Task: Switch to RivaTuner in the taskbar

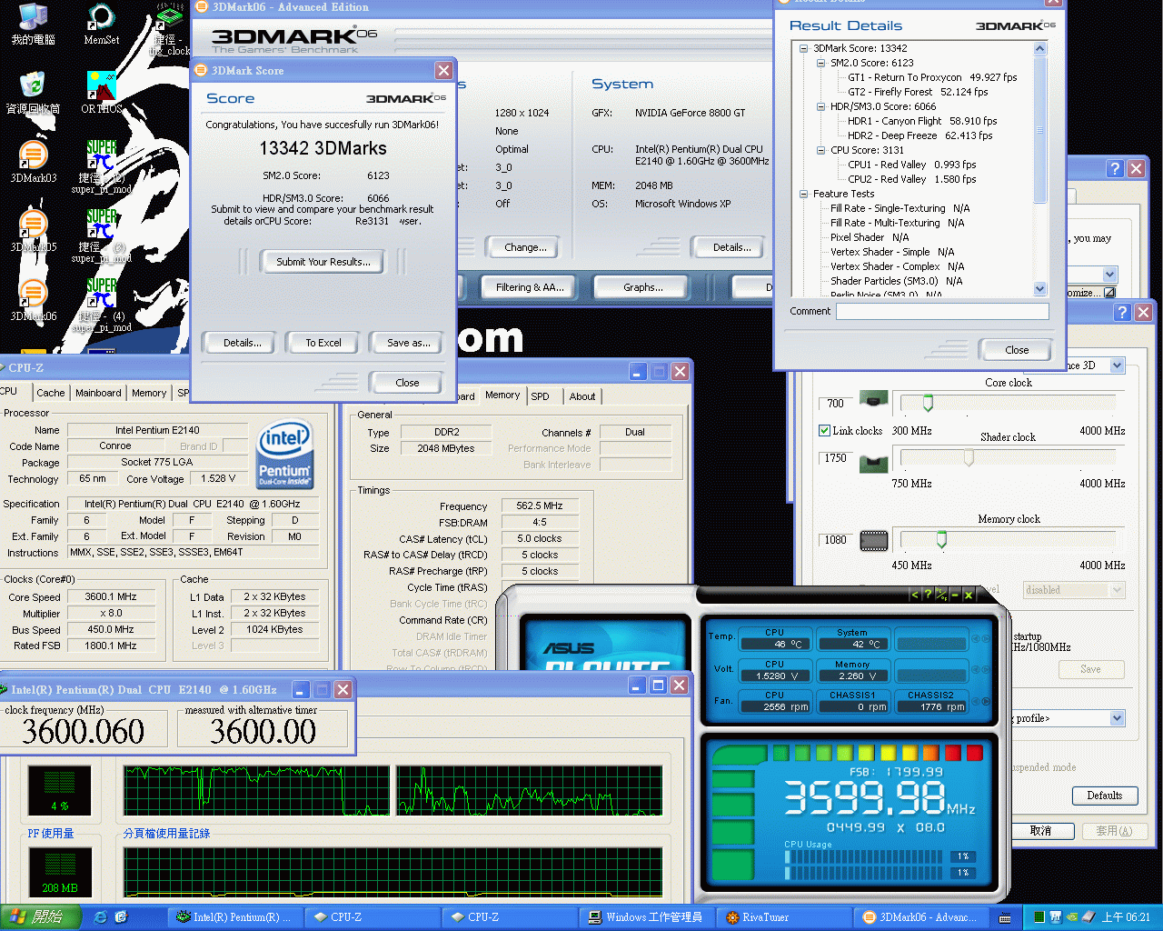Action: (x=782, y=917)
